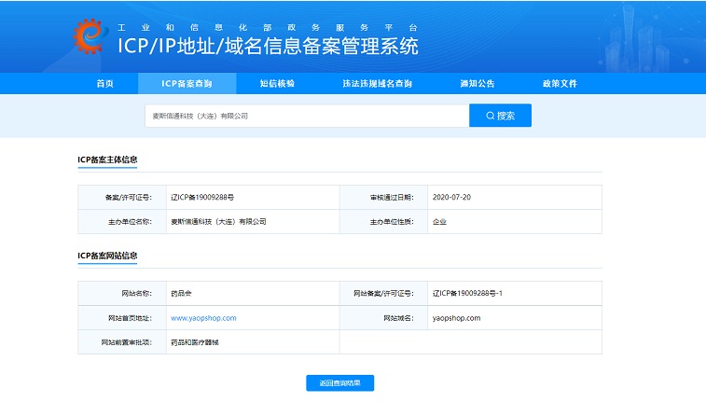Image resolution: width=706 pixels, height=416 pixels.
Task: Switch to 违法违规域名查询 tab
Action: click(x=377, y=84)
